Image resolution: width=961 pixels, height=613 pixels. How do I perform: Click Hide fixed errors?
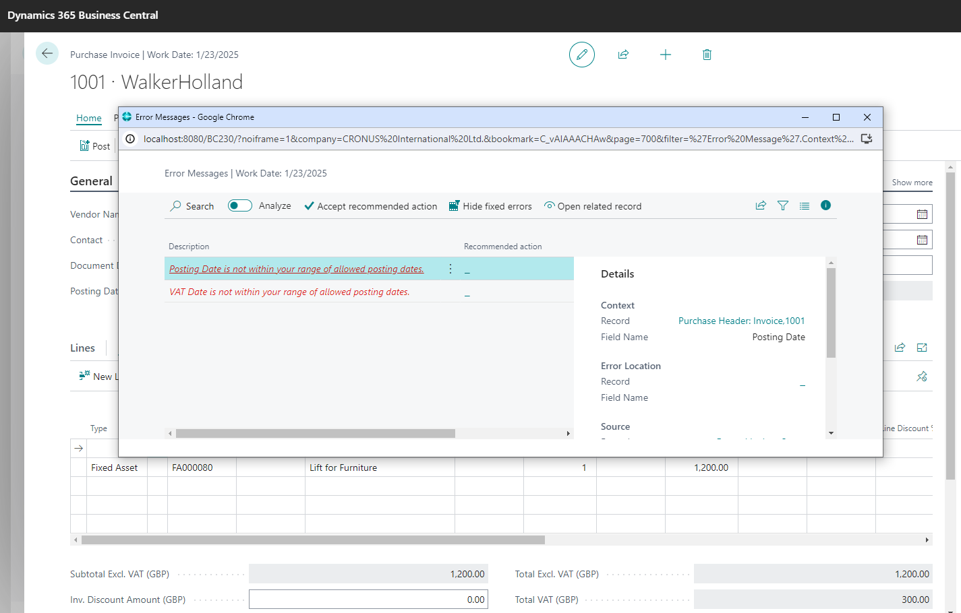pos(490,206)
